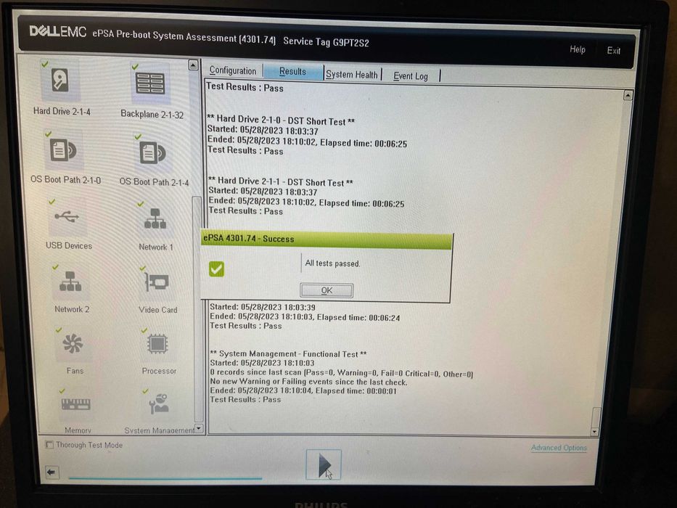Open Advanced Options link

[x=559, y=448]
